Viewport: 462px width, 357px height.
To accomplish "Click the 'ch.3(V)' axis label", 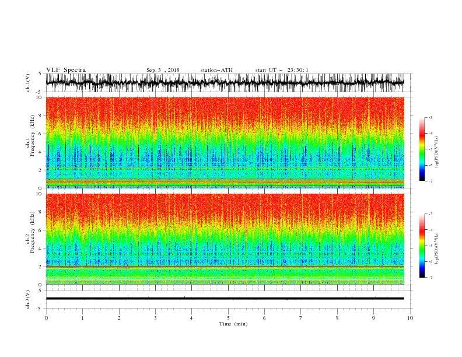I will pos(28,299).
